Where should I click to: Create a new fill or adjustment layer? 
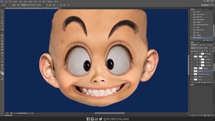pos(202,82)
